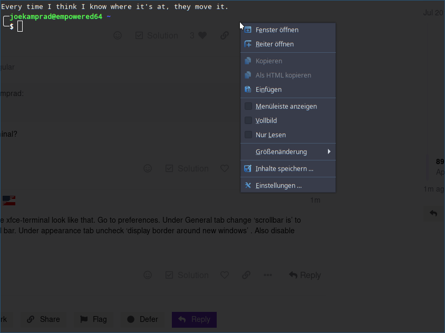Screen dimensions: 445x333
Task: Click the Inhalte speichern save icon
Action: 248,169
